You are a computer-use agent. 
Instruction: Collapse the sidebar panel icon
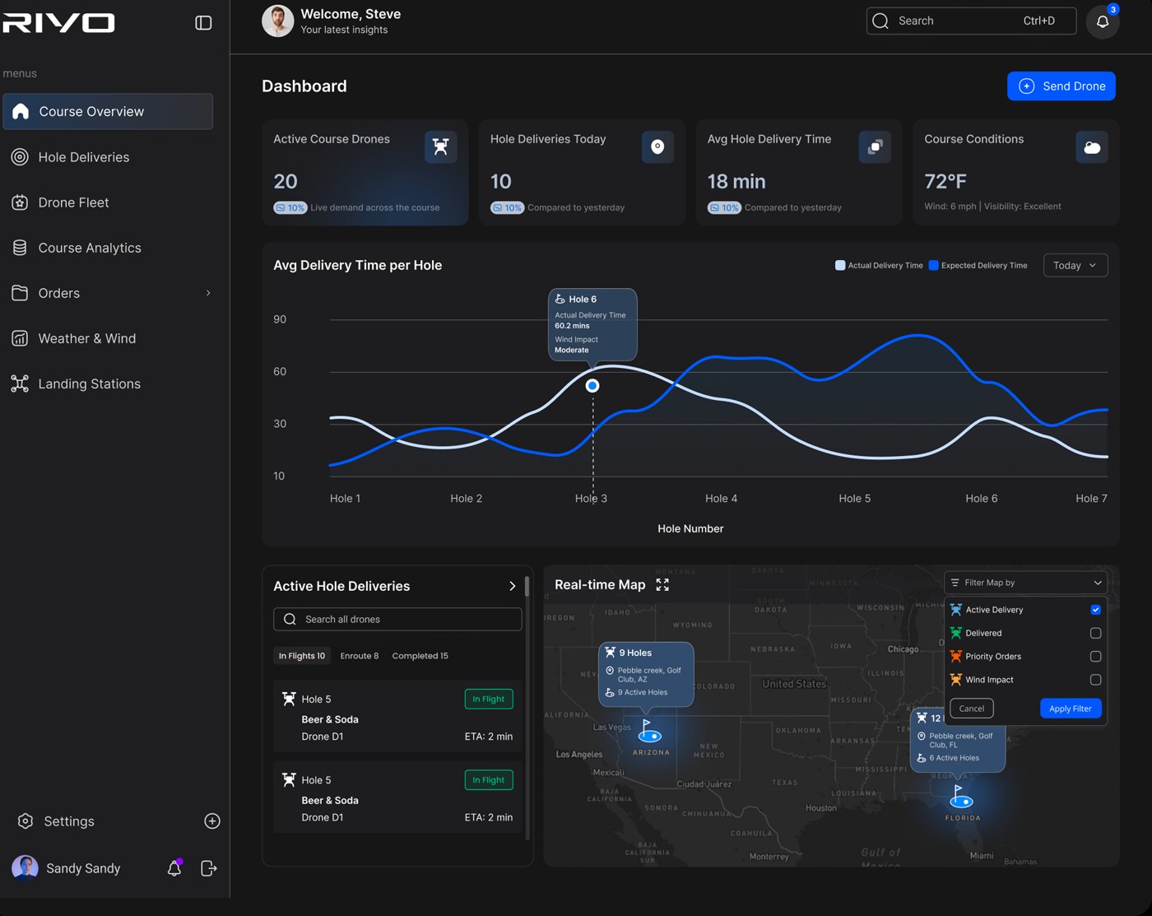[203, 23]
